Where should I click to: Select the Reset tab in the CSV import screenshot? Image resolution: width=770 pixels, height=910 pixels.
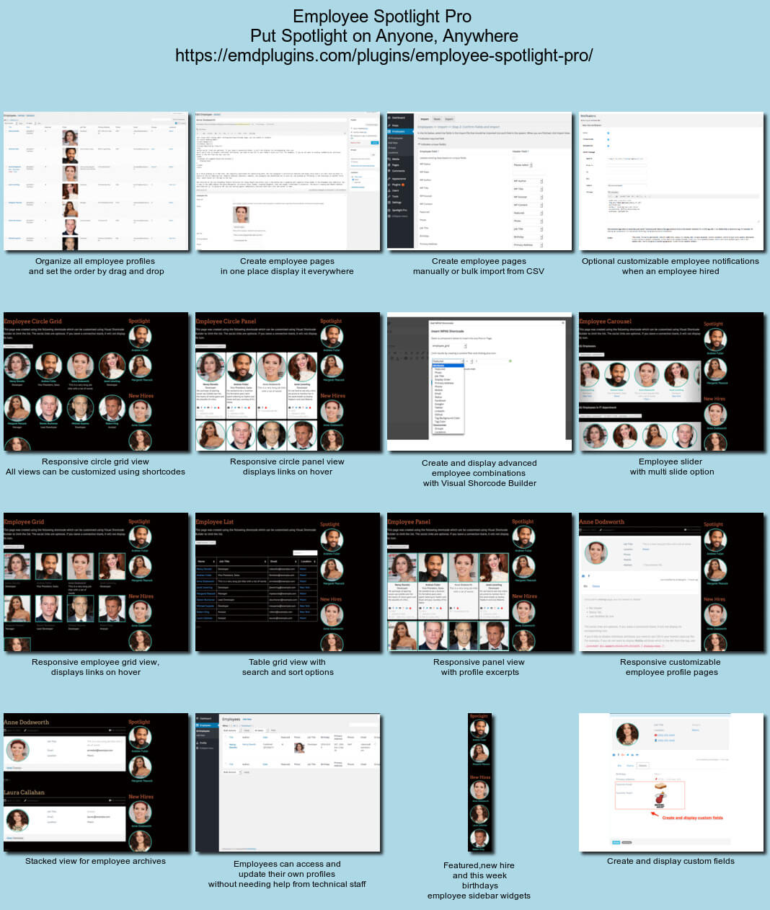(x=437, y=119)
